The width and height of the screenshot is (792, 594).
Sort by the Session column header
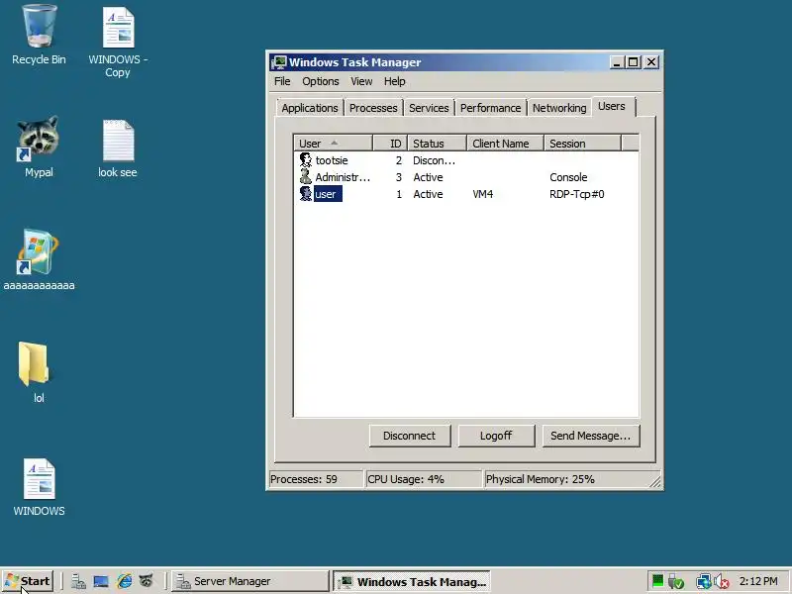tap(582, 143)
